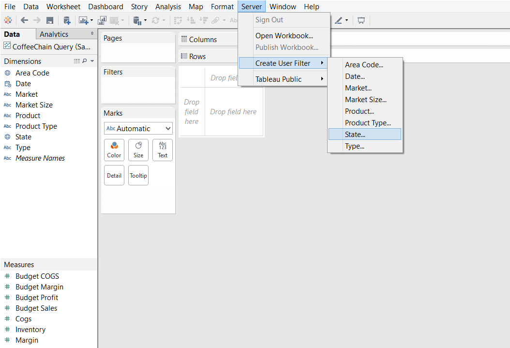510x348 pixels.
Task: Select Sign Out from the Server menu
Action: 269,19
